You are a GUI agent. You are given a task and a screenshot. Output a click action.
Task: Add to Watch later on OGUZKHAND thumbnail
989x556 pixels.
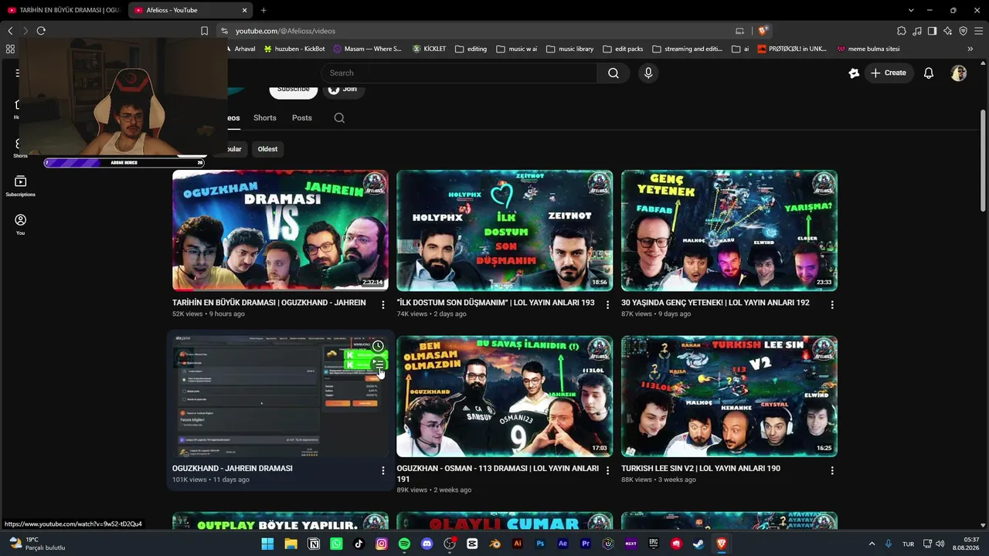pyautogui.click(x=378, y=346)
